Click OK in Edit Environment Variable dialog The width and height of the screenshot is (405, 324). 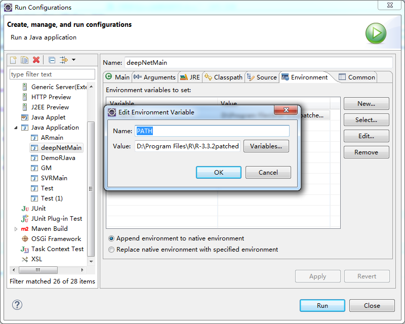218,173
